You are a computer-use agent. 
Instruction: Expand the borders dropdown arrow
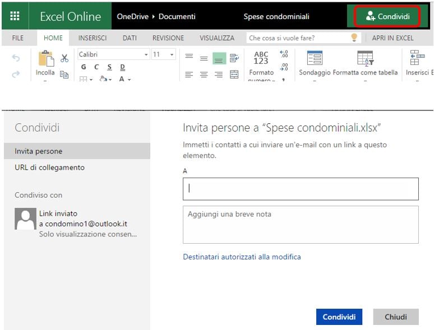(x=91, y=80)
